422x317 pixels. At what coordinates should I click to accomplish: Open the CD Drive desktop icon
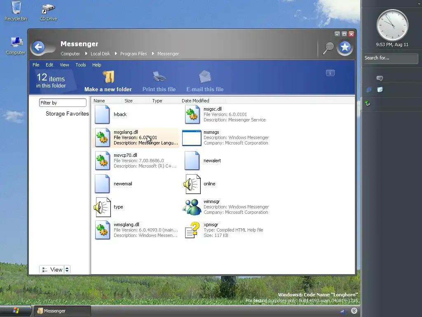49,9
